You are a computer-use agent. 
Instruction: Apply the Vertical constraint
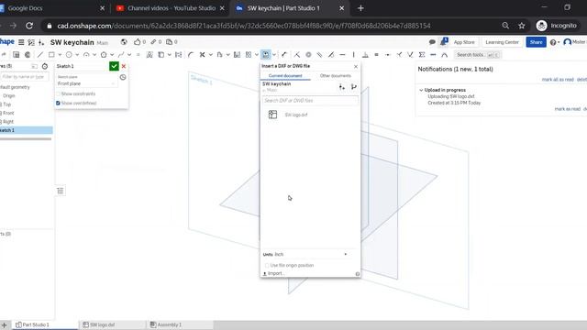click(354, 55)
